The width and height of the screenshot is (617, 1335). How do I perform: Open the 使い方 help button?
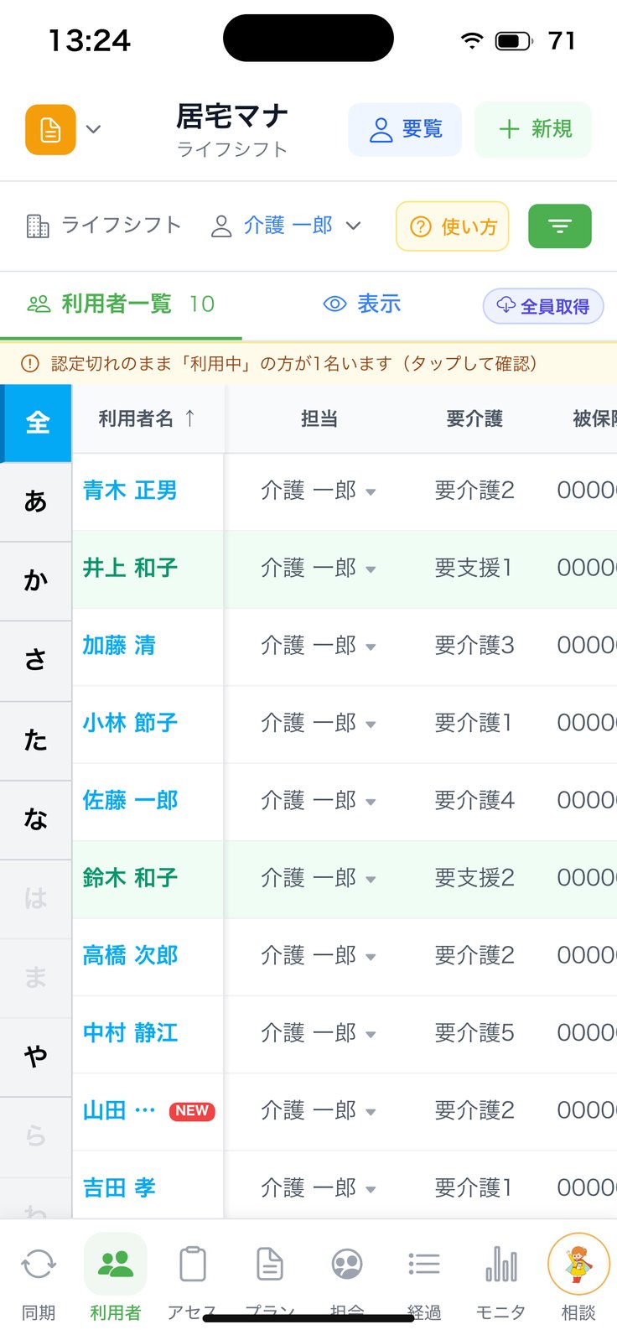453,226
